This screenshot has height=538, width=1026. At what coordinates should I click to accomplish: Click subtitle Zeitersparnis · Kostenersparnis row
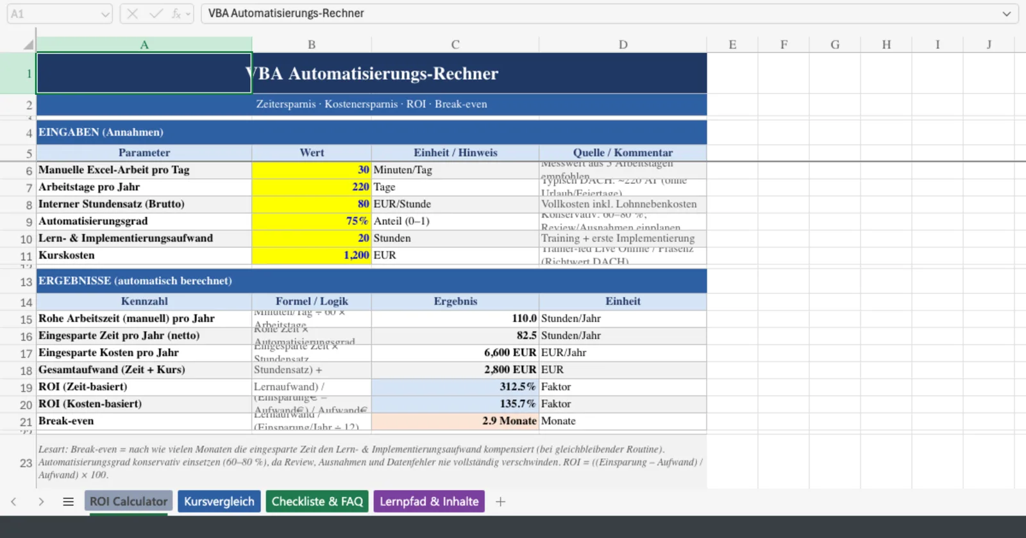point(372,104)
